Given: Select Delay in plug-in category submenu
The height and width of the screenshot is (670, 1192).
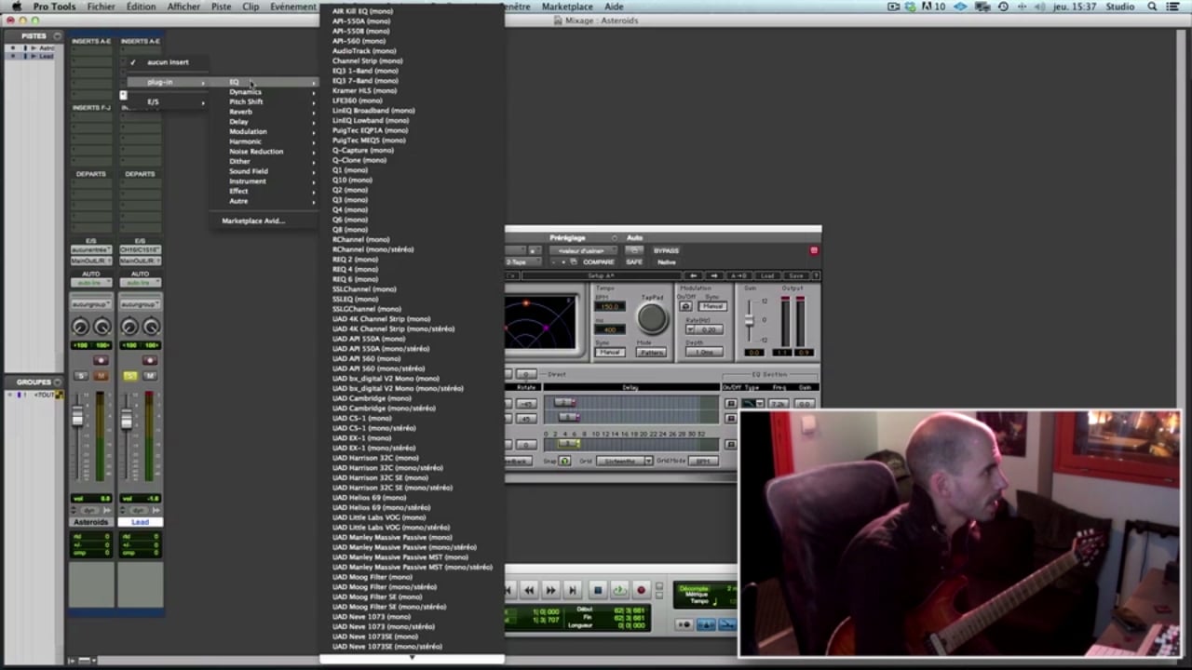Looking at the screenshot, I should 239,122.
